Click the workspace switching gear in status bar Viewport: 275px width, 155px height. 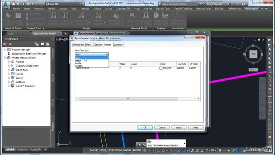[220, 150]
